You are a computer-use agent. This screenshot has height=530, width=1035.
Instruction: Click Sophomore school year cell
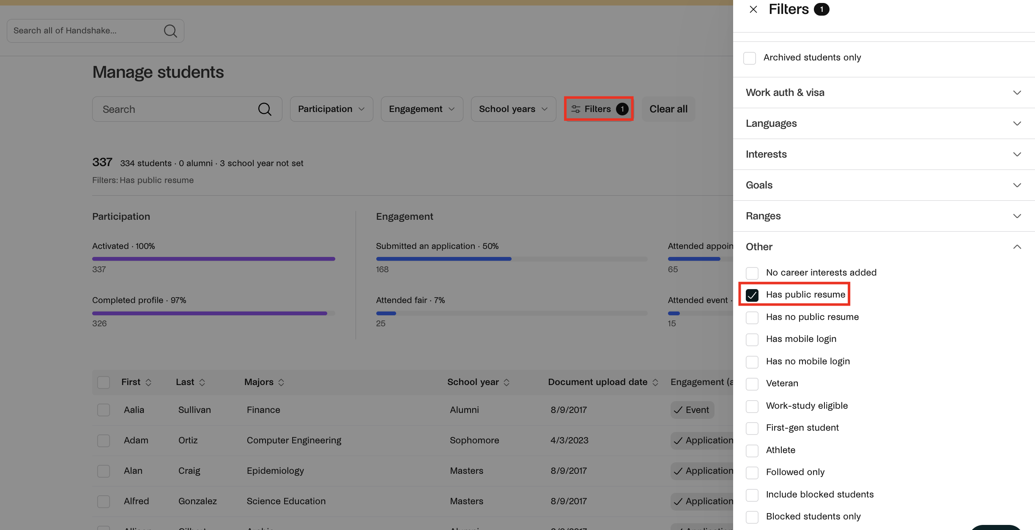[474, 440]
